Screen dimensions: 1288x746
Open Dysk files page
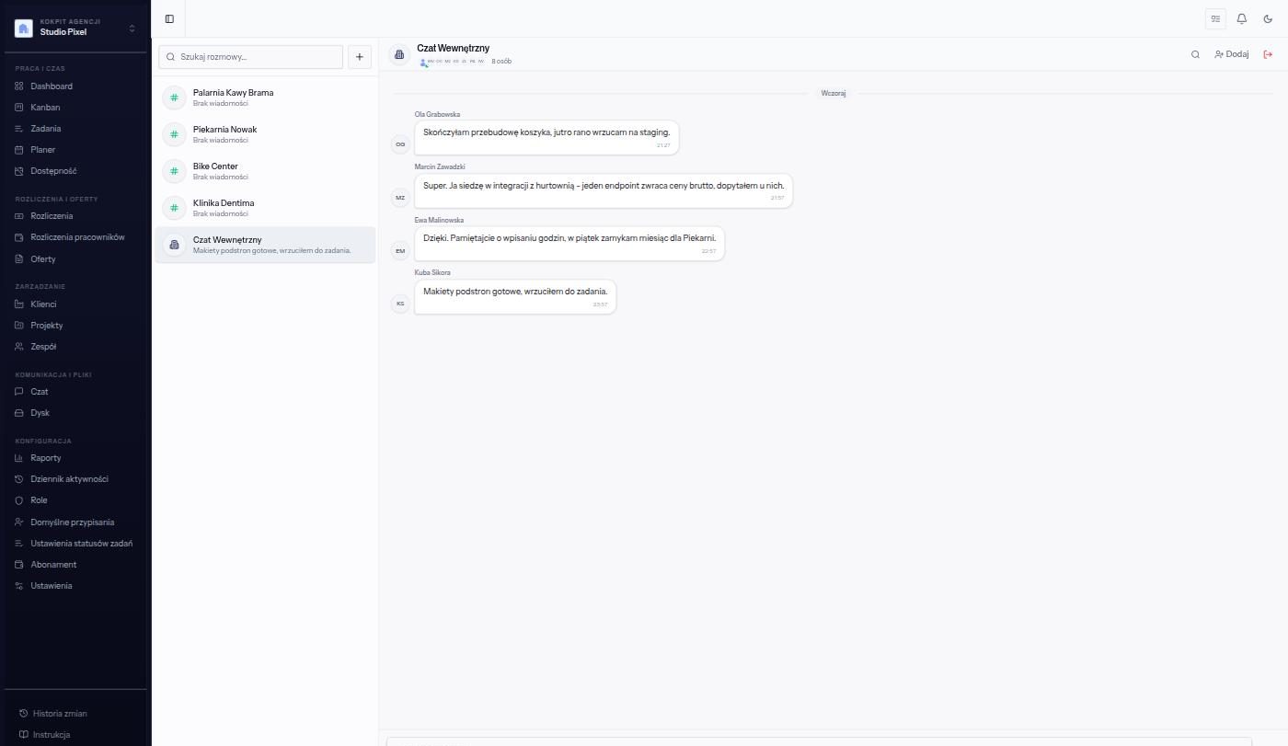(75, 413)
